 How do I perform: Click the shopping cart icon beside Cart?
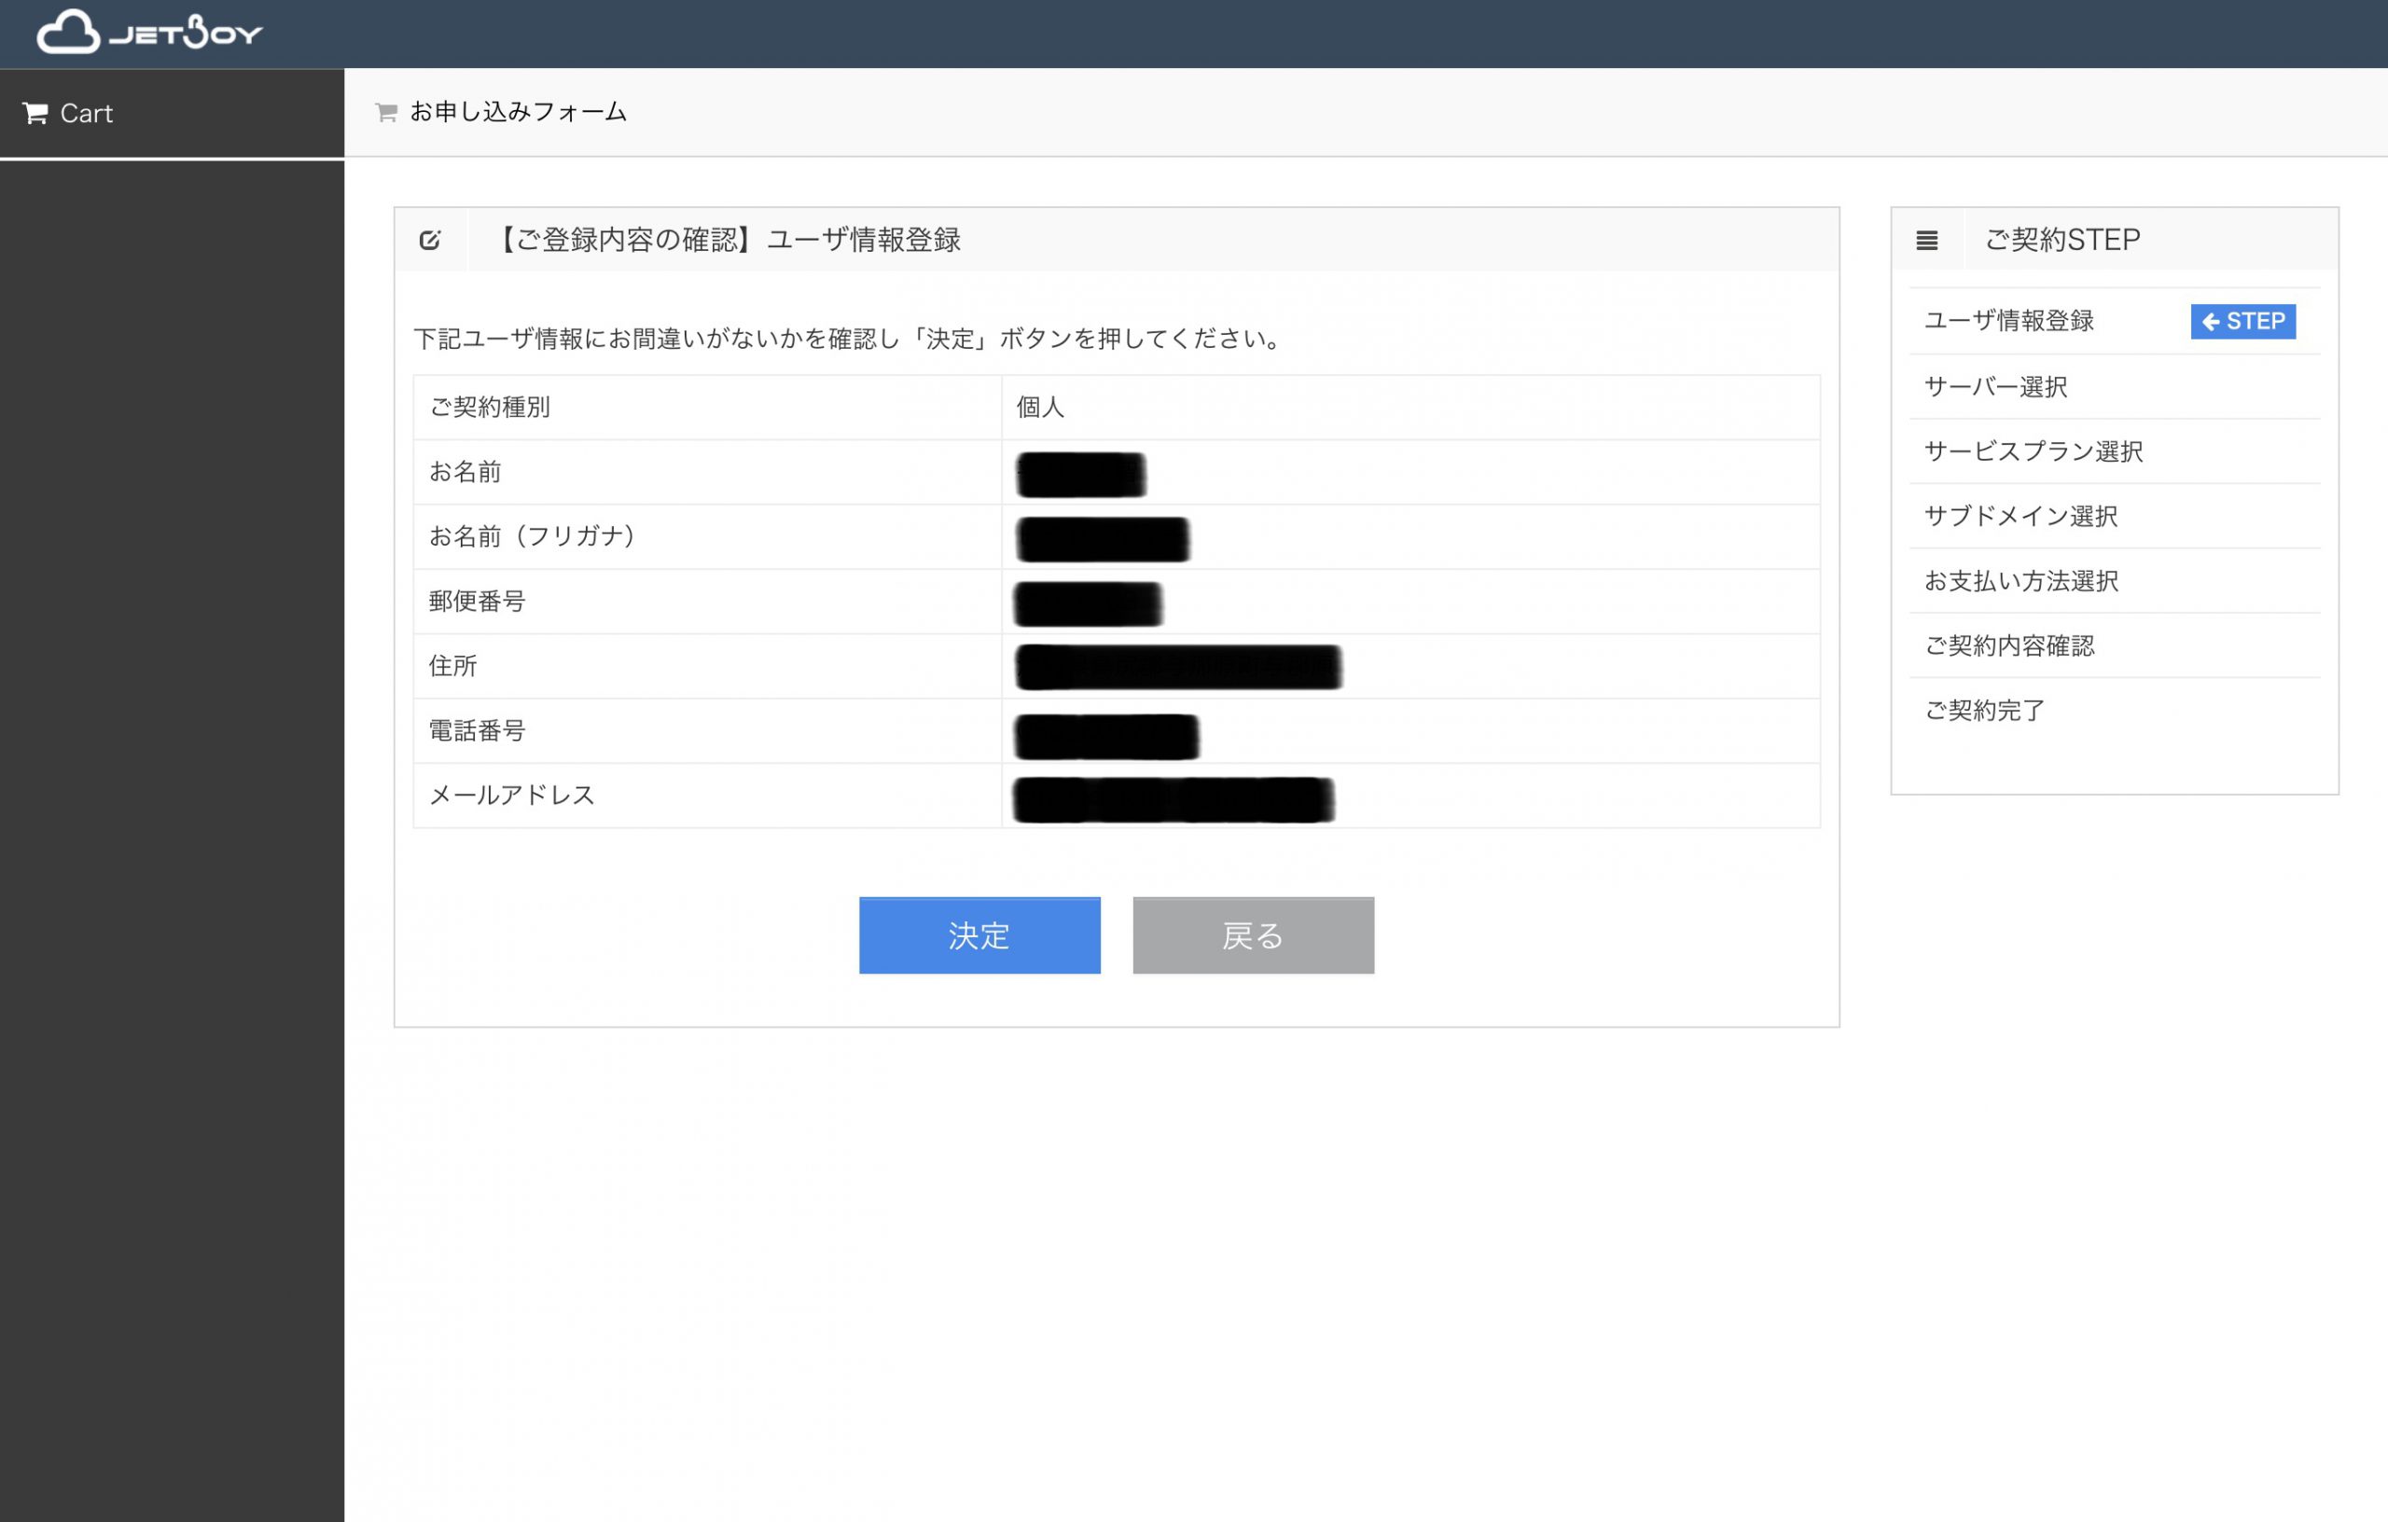pyautogui.click(x=35, y=113)
